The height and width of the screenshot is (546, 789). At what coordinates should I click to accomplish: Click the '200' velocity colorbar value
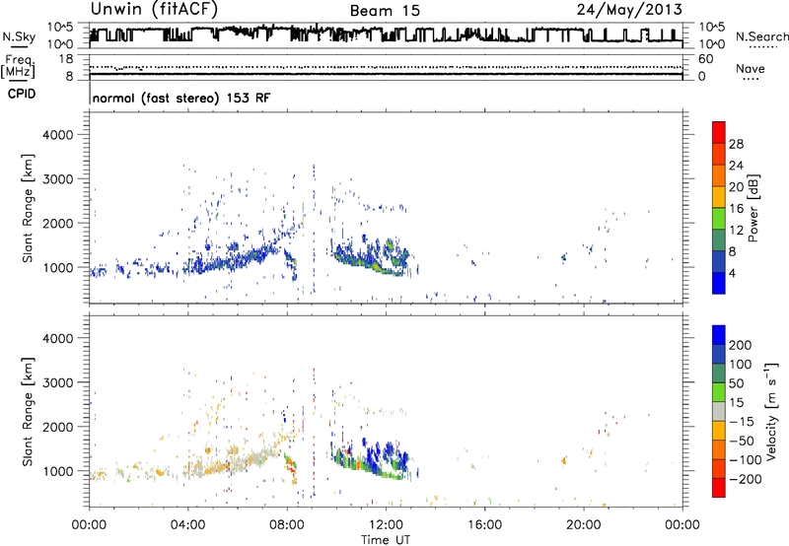741,345
